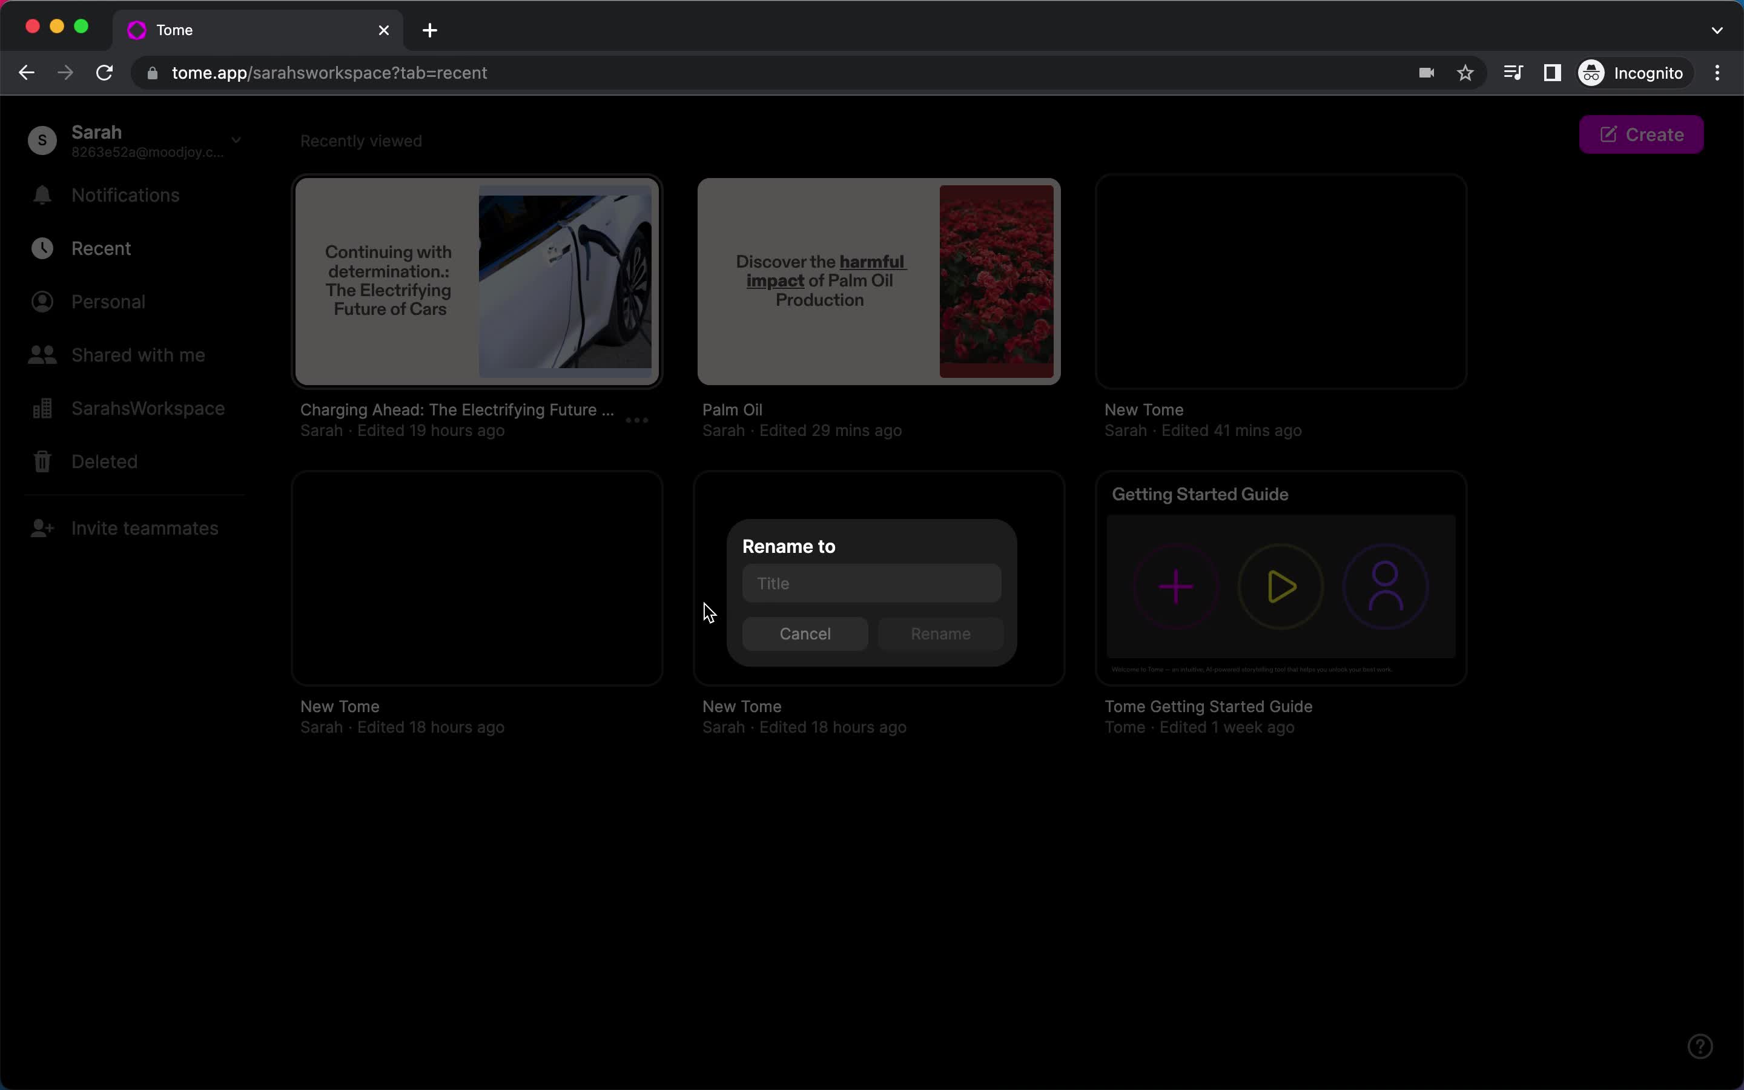Click three-dot menu on Charging Ahead tome
Screen dimensions: 1744x1090
click(x=636, y=418)
